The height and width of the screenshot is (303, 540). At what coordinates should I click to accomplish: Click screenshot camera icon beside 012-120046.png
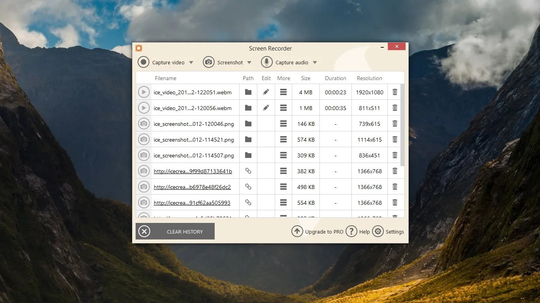[144, 124]
